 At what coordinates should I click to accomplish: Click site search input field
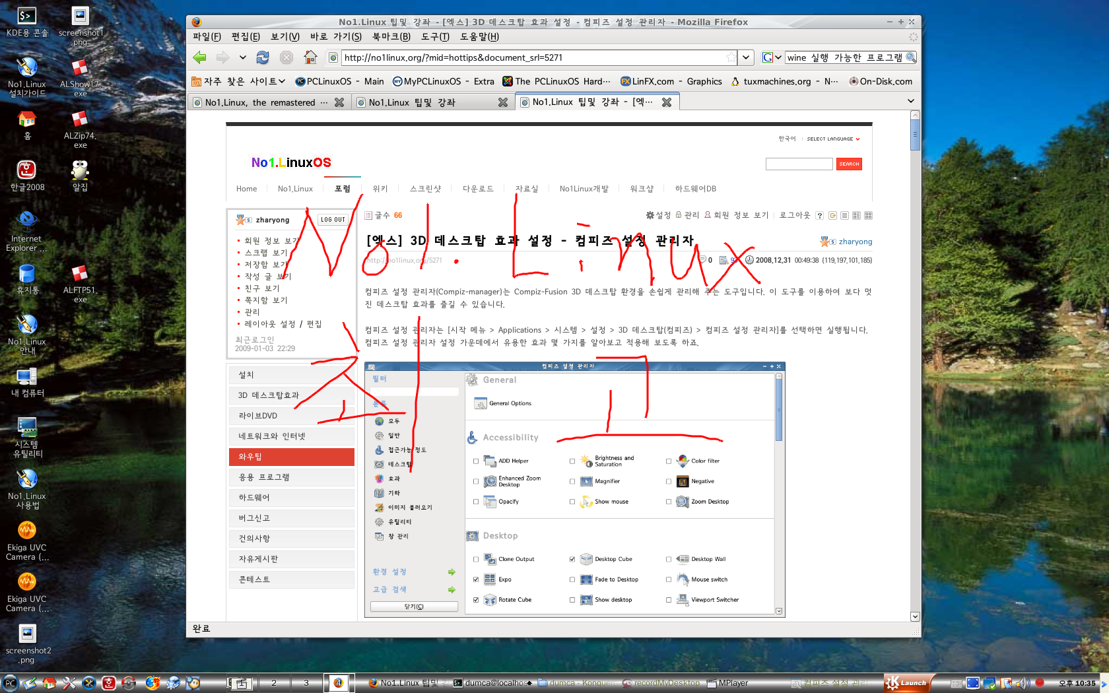799,164
